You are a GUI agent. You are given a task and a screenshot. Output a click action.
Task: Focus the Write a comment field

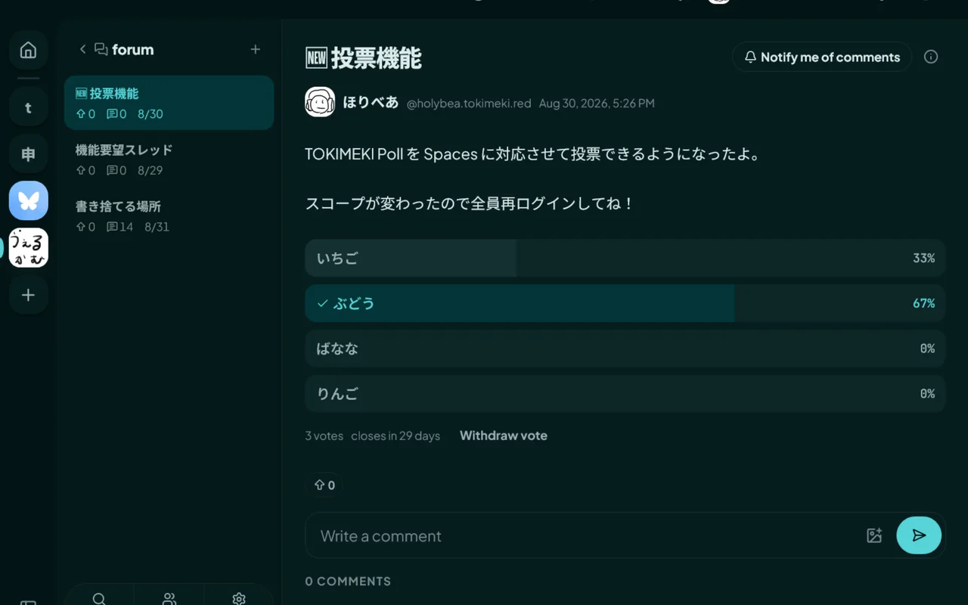coord(586,535)
